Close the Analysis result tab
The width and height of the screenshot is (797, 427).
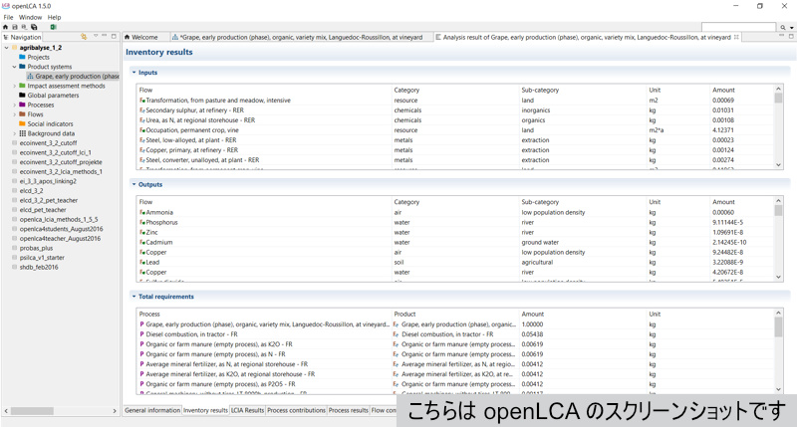point(737,37)
